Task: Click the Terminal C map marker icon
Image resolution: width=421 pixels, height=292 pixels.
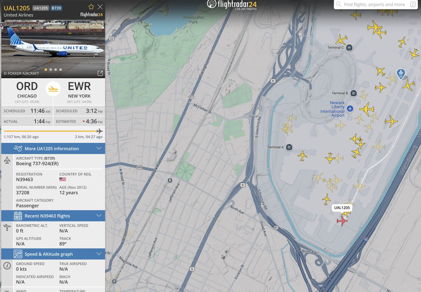Action: pos(349,47)
